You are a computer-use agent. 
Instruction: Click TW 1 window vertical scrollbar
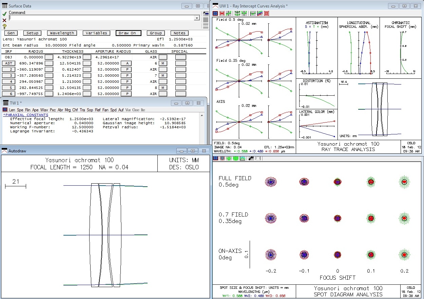(x=202, y=129)
